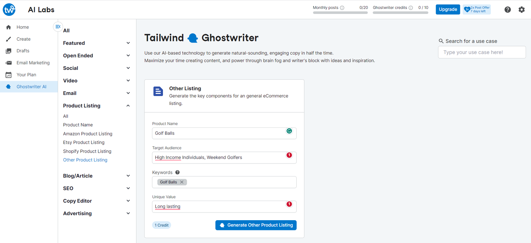This screenshot has width=531, height=243.
Task: Open the help question mark icon
Action: [507, 10]
